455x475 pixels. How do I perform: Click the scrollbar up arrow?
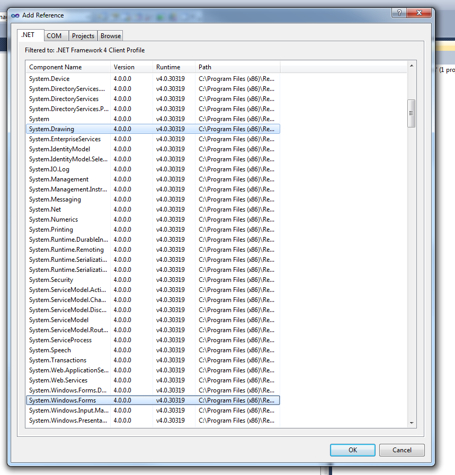pos(412,66)
